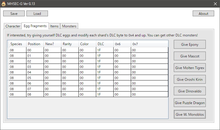This screenshot has width=220, height=130.
Task: Select Position cell with value 05
Action: click(35, 78)
